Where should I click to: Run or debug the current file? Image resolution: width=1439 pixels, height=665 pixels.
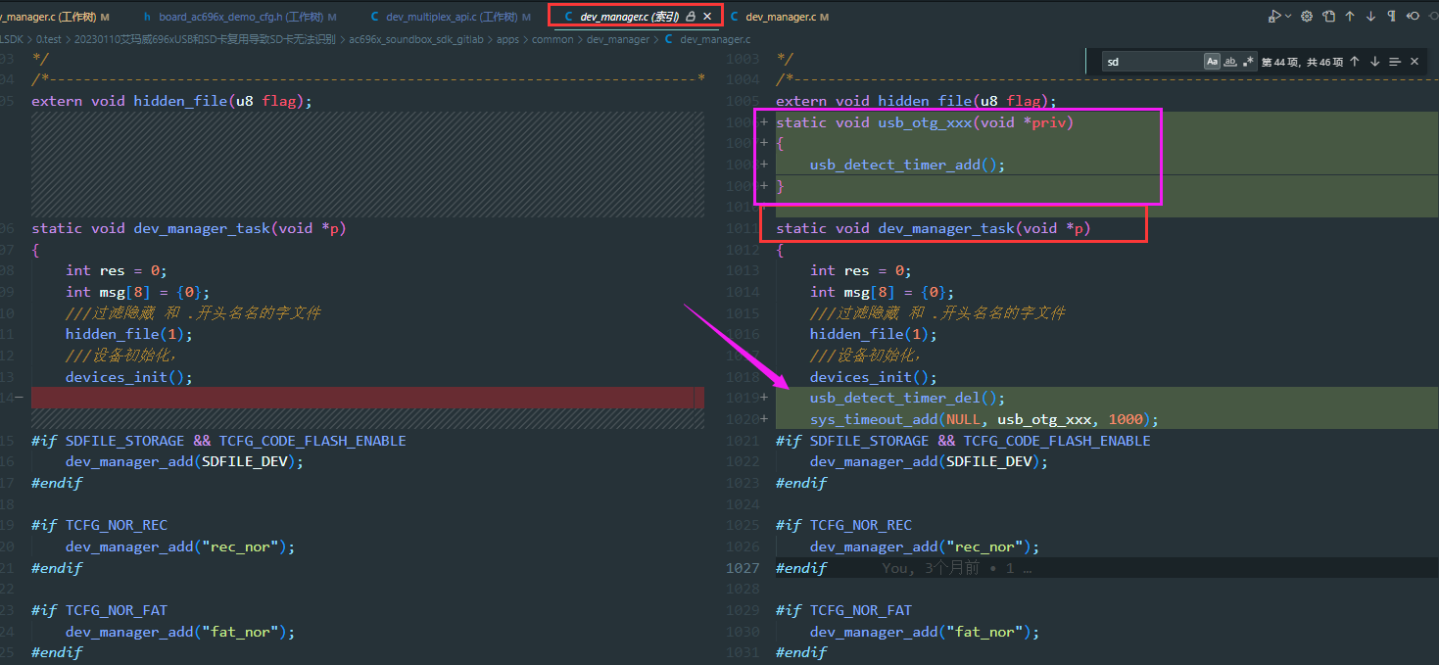click(1274, 16)
